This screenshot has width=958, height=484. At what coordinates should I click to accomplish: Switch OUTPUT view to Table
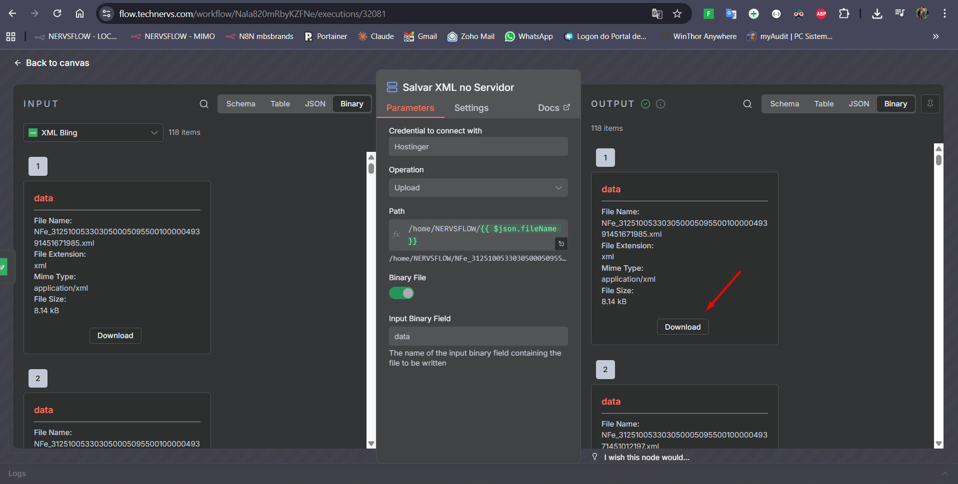tap(823, 104)
